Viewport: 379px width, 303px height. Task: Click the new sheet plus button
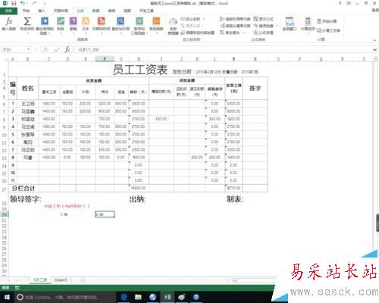pos(83,280)
